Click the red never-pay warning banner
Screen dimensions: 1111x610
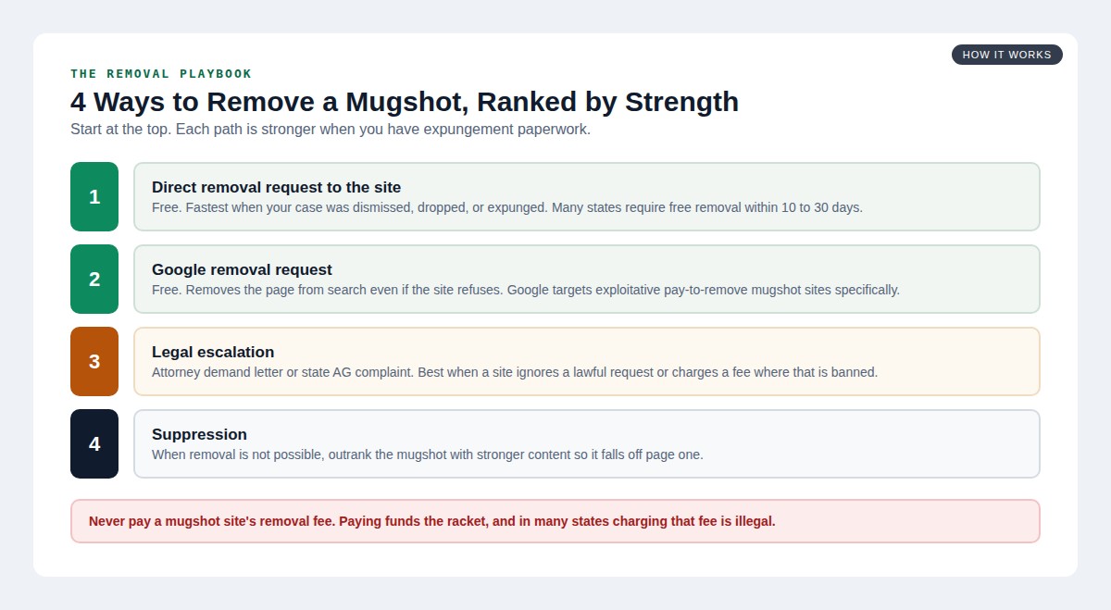click(555, 521)
